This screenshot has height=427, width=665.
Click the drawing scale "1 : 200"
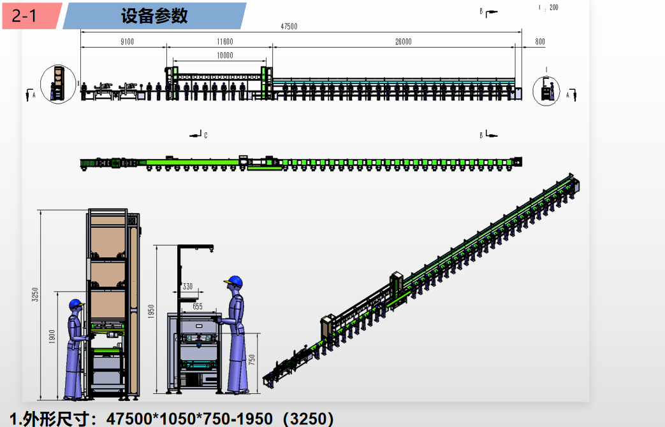tap(548, 8)
